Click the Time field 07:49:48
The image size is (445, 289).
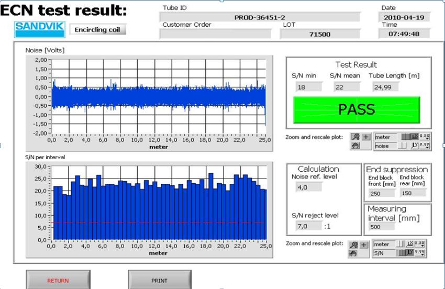coord(404,34)
